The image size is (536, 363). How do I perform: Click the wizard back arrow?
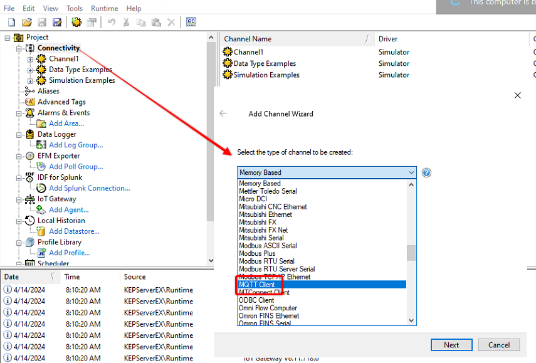[x=223, y=113]
